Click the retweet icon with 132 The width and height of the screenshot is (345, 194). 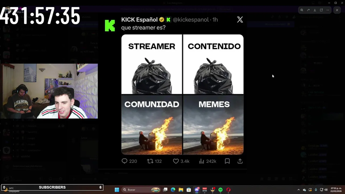[x=150, y=161]
